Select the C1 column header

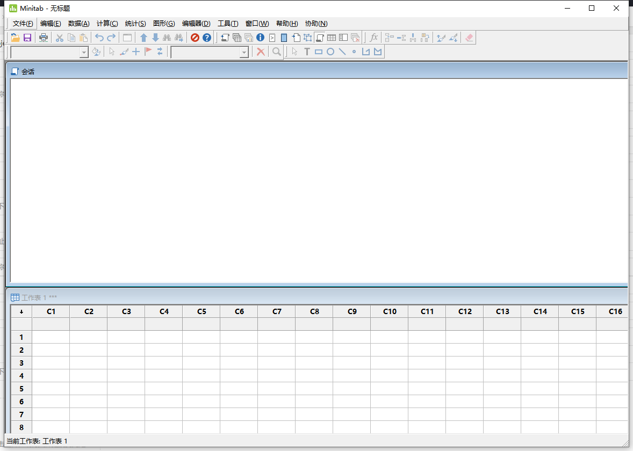point(51,311)
